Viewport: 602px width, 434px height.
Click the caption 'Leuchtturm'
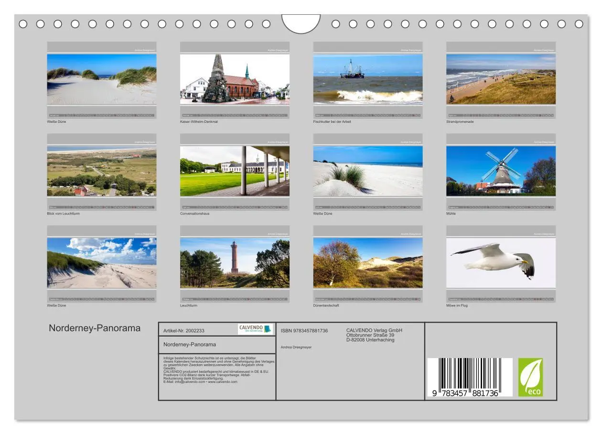click(x=189, y=305)
